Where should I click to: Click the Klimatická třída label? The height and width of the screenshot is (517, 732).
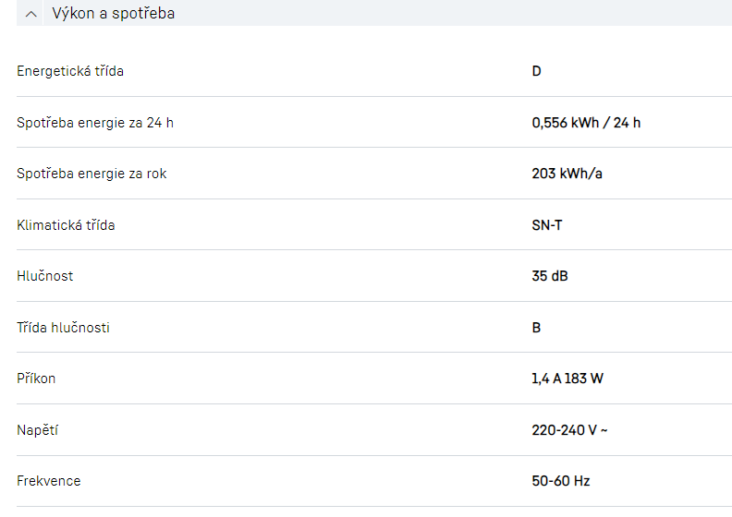tap(66, 225)
